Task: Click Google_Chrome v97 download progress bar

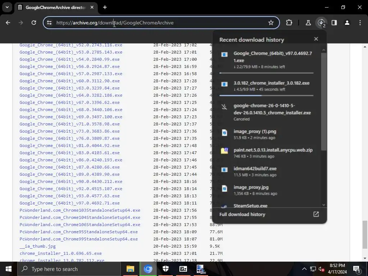Action: coord(266,73)
